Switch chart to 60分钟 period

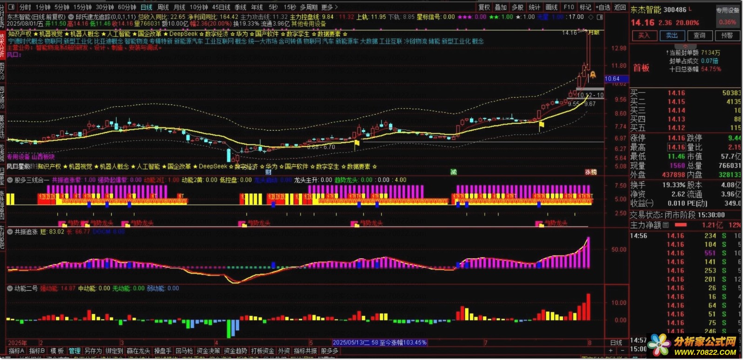(x=127, y=7)
